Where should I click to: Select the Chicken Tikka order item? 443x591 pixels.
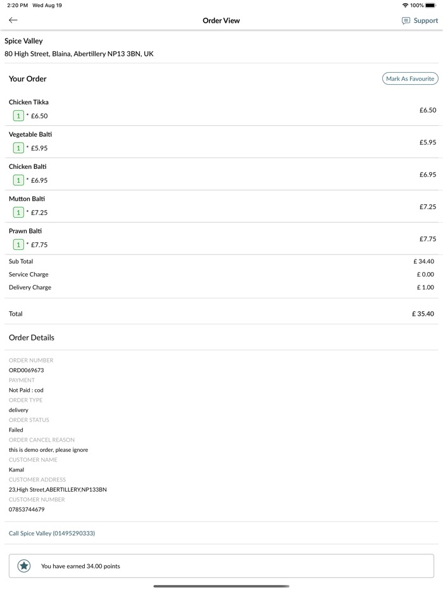coord(29,102)
